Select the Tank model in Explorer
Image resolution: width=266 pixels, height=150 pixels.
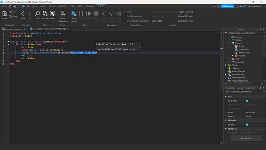click(237, 59)
